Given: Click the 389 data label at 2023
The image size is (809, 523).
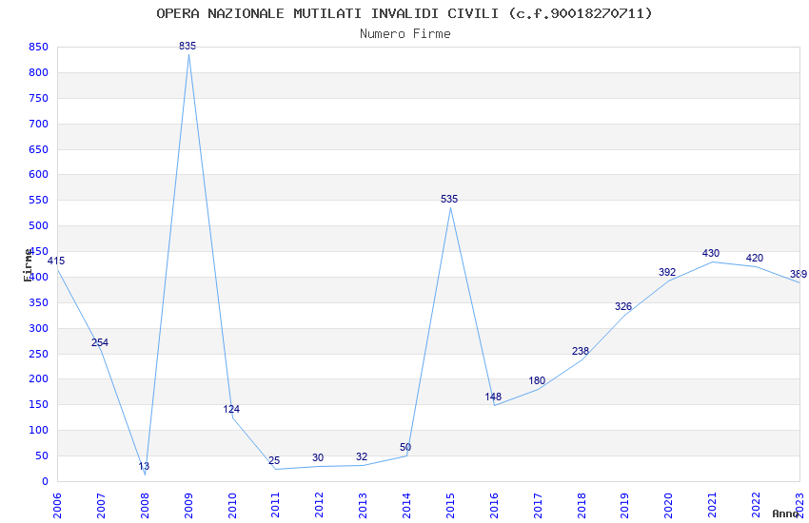Looking at the screenshot, I should tap(799, 274).
